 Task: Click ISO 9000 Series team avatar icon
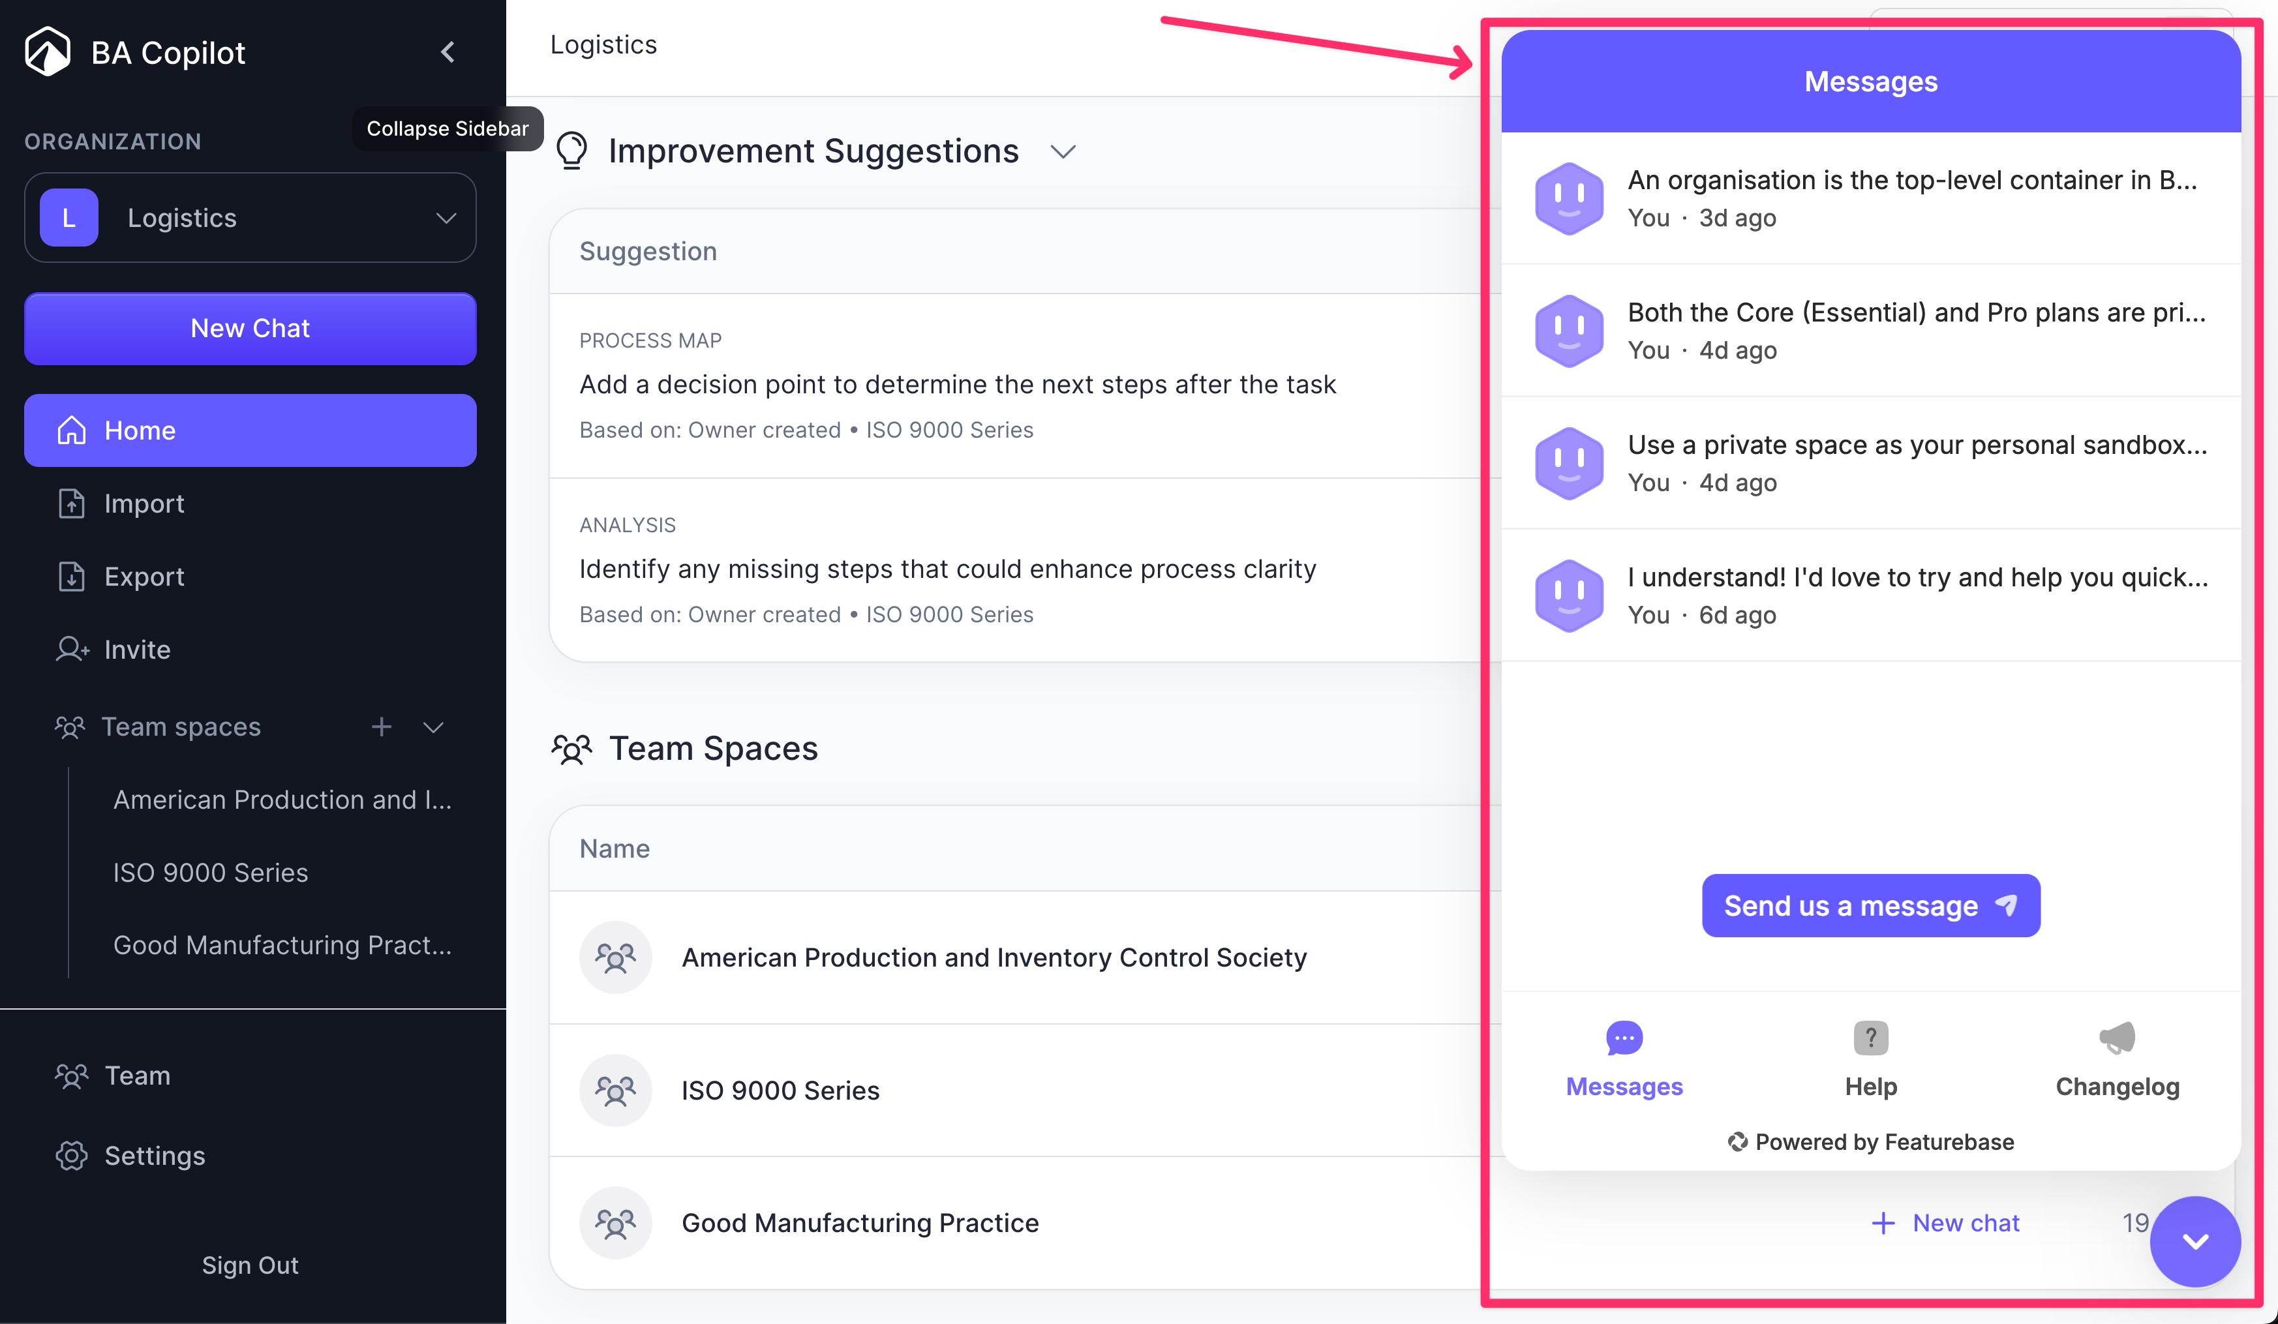pos(616,1090)
